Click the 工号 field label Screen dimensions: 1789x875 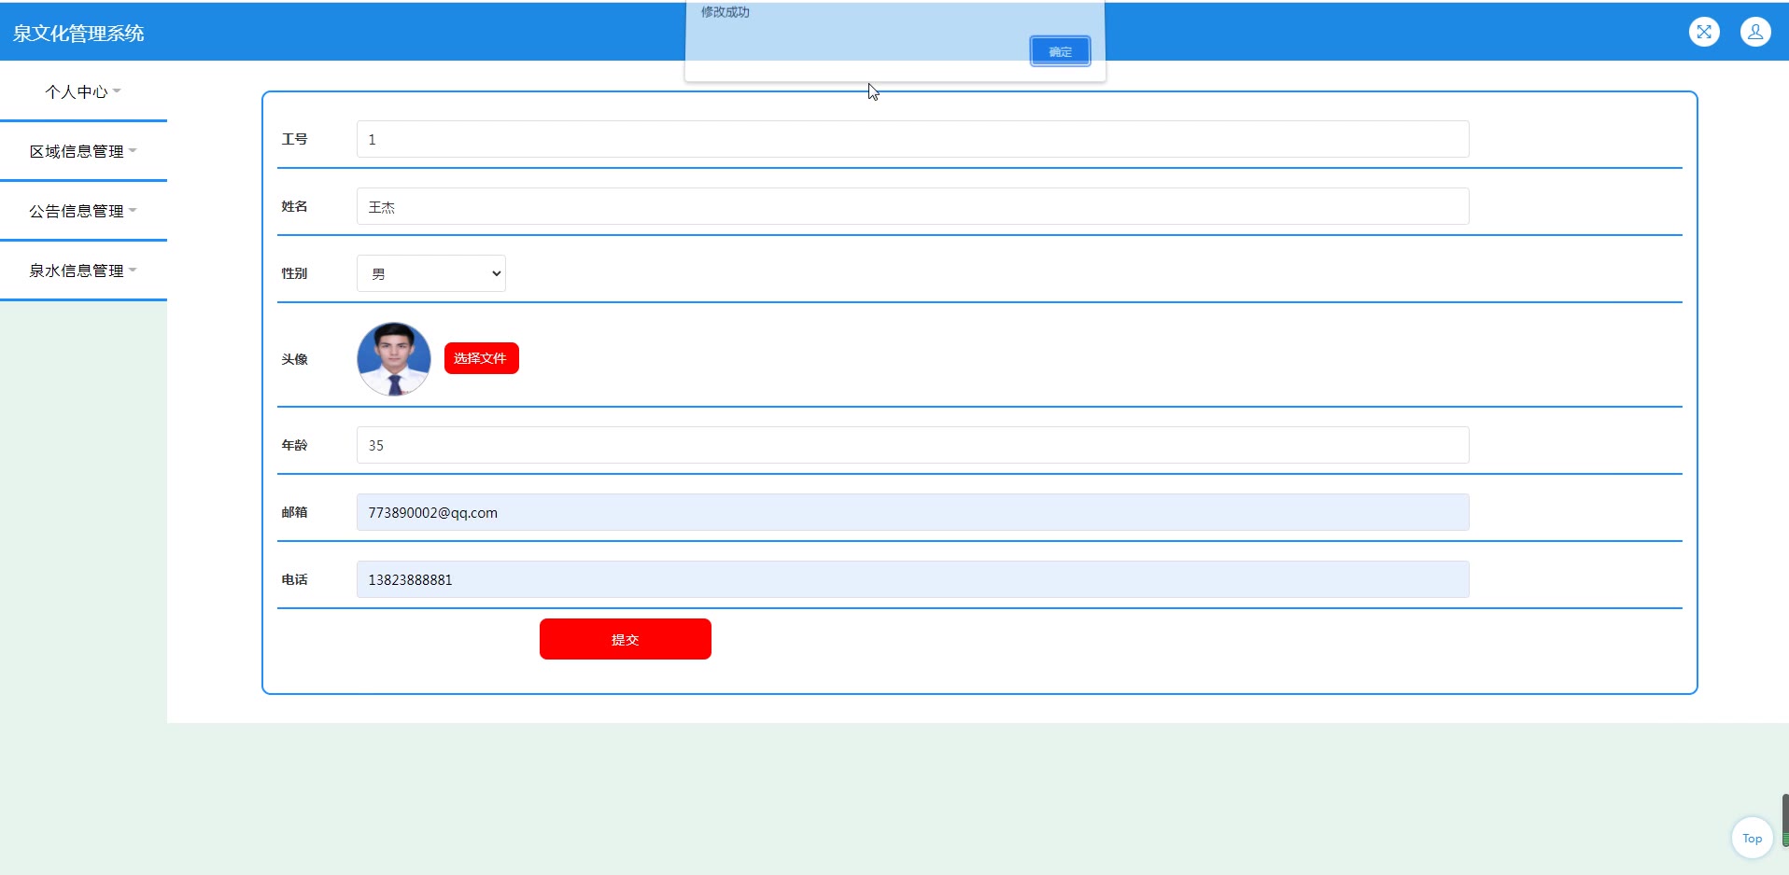[x=294, y=139]
